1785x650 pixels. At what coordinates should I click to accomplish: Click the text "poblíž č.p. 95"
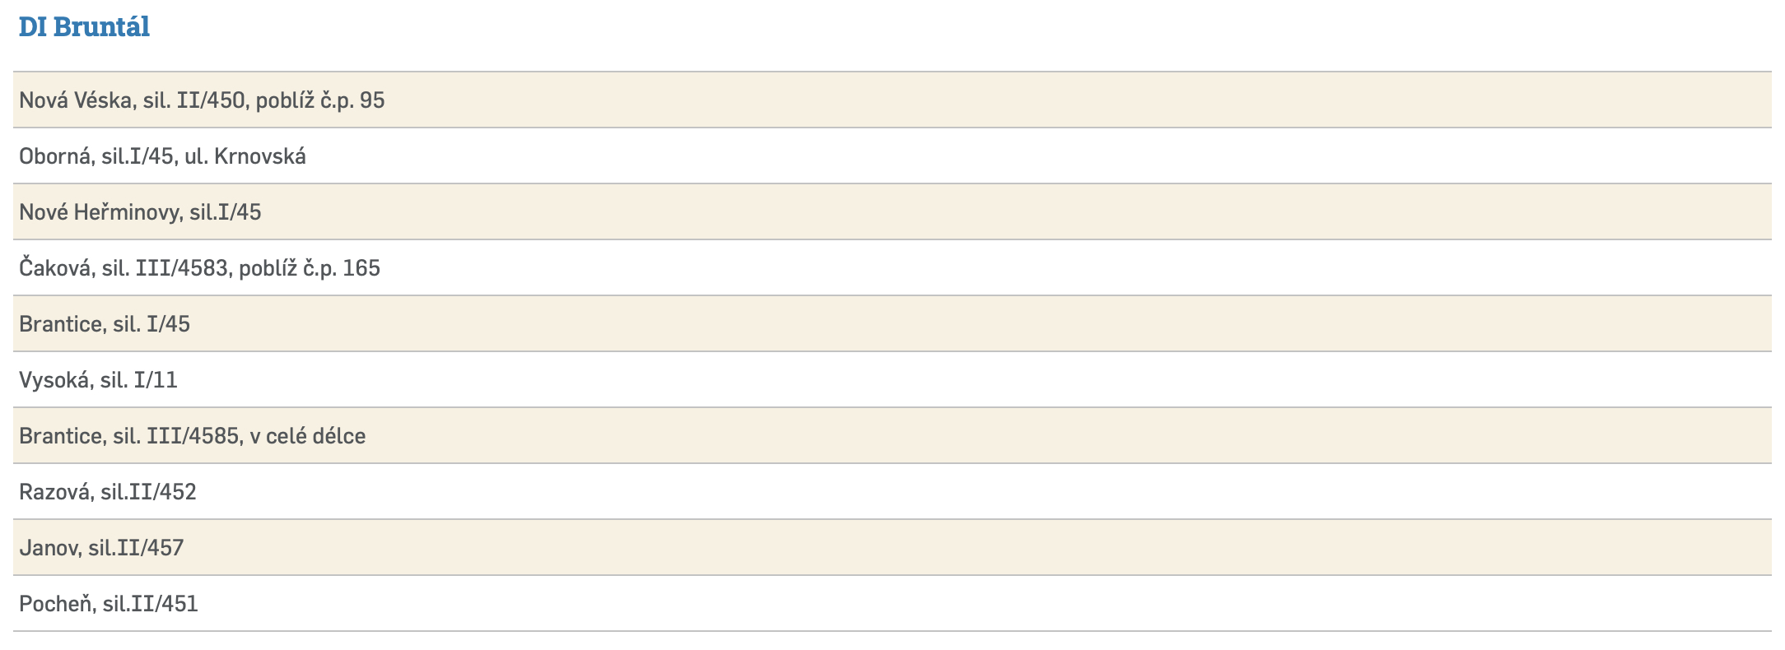(x=320, y=100)
